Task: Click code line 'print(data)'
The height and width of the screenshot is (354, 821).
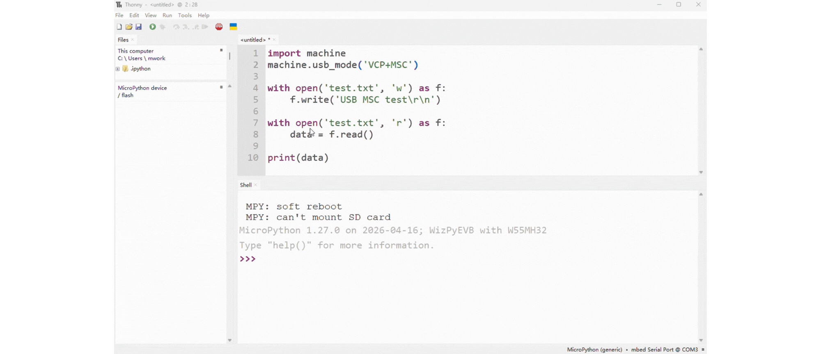Action: [x=298, y=158]
